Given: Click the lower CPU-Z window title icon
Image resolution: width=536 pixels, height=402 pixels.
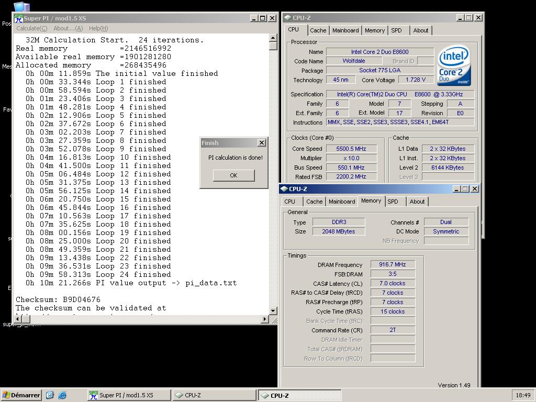Looking at the screenshot, I should pos(284,188).
